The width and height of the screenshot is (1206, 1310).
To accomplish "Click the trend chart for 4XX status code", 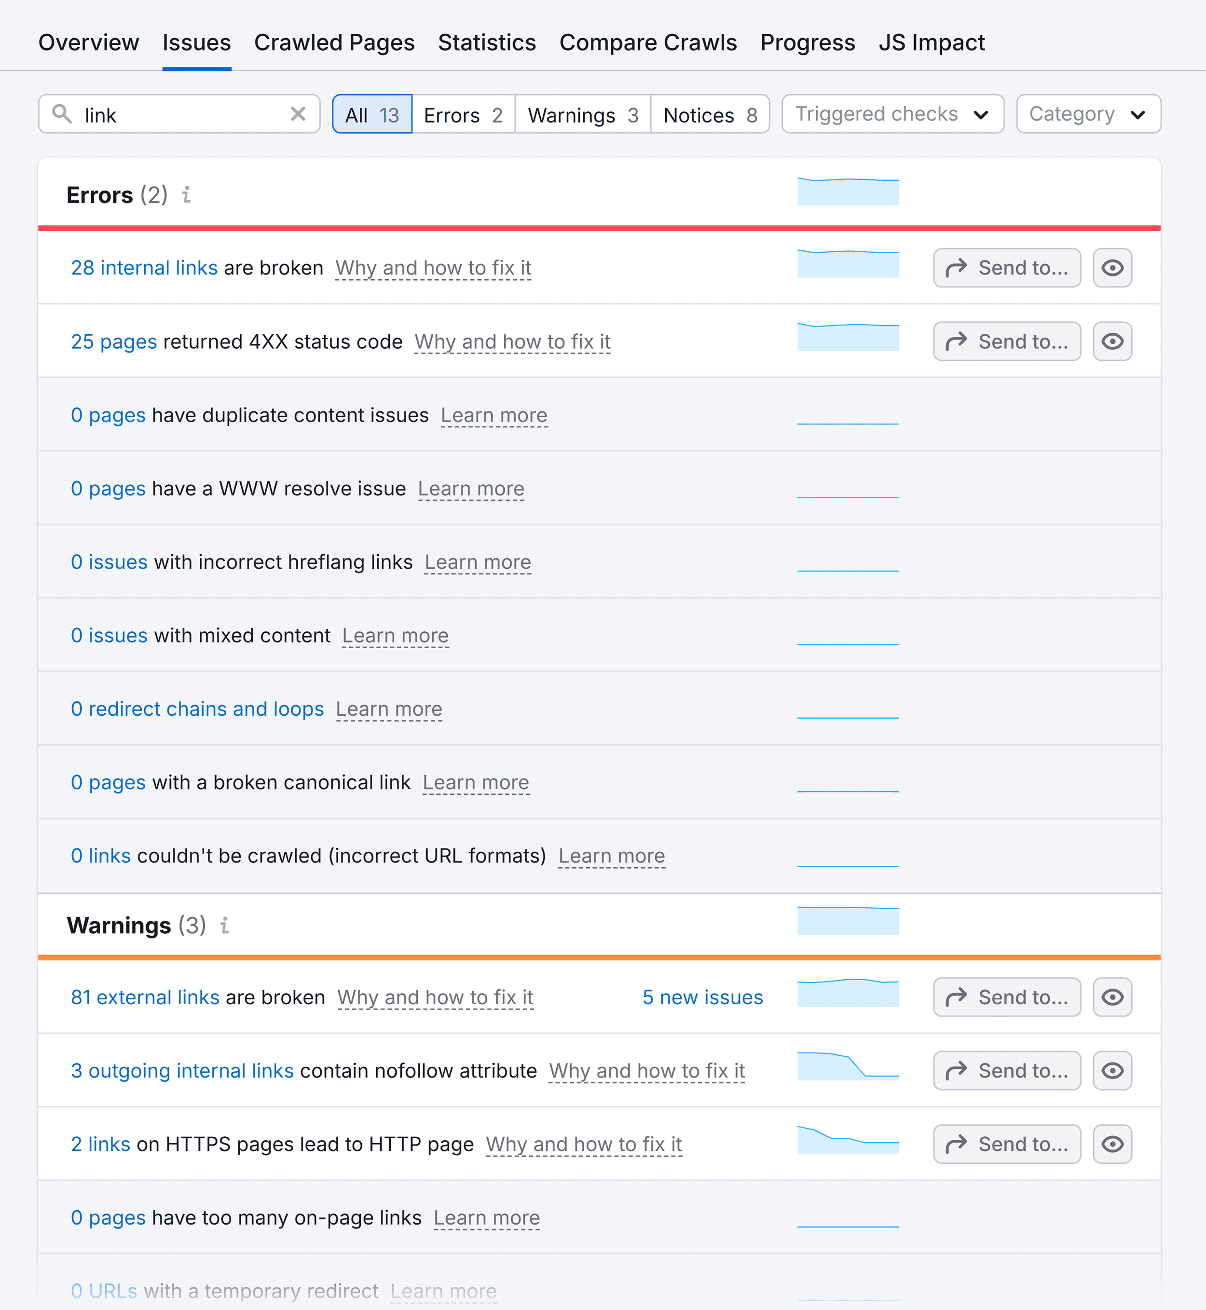I will click(848, 337).
